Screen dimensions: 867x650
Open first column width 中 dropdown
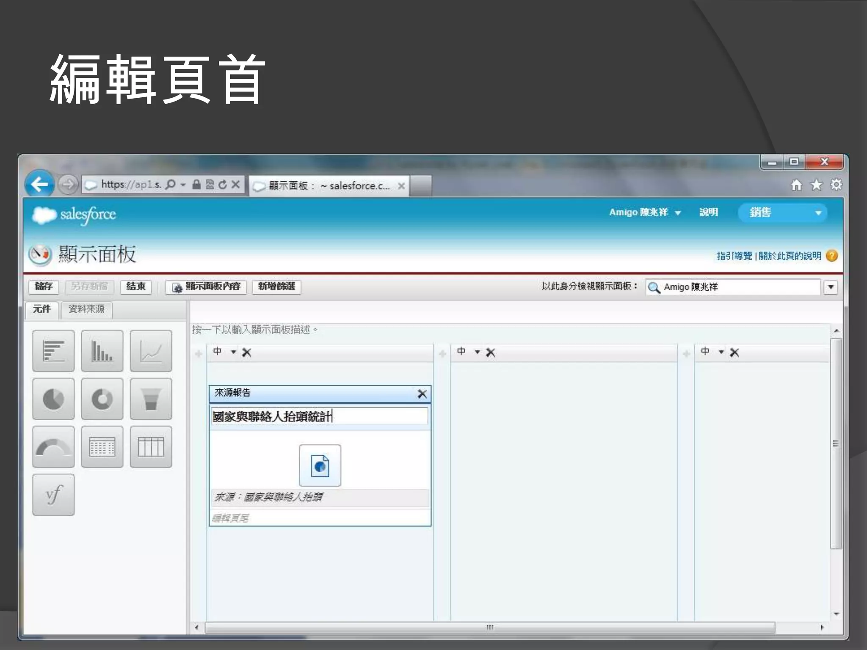tap(233, 352)
